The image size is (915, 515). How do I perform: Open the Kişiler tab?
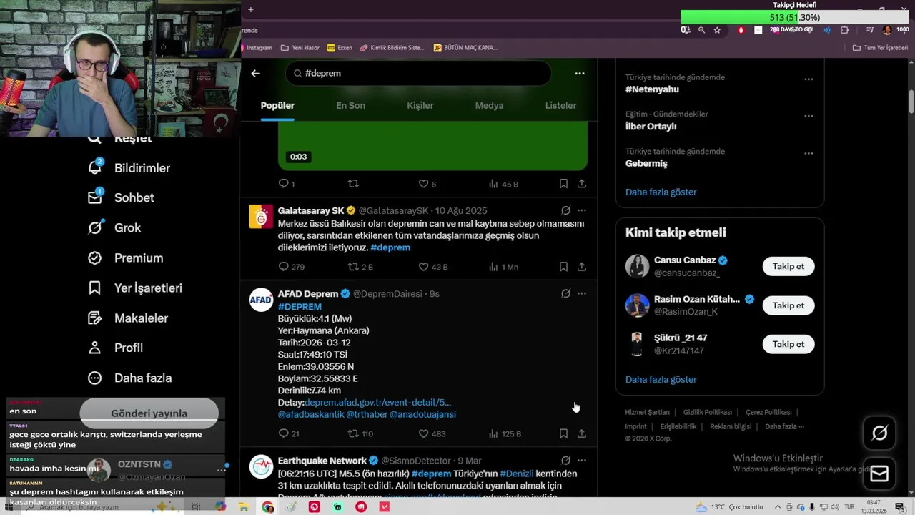[420, 105]
